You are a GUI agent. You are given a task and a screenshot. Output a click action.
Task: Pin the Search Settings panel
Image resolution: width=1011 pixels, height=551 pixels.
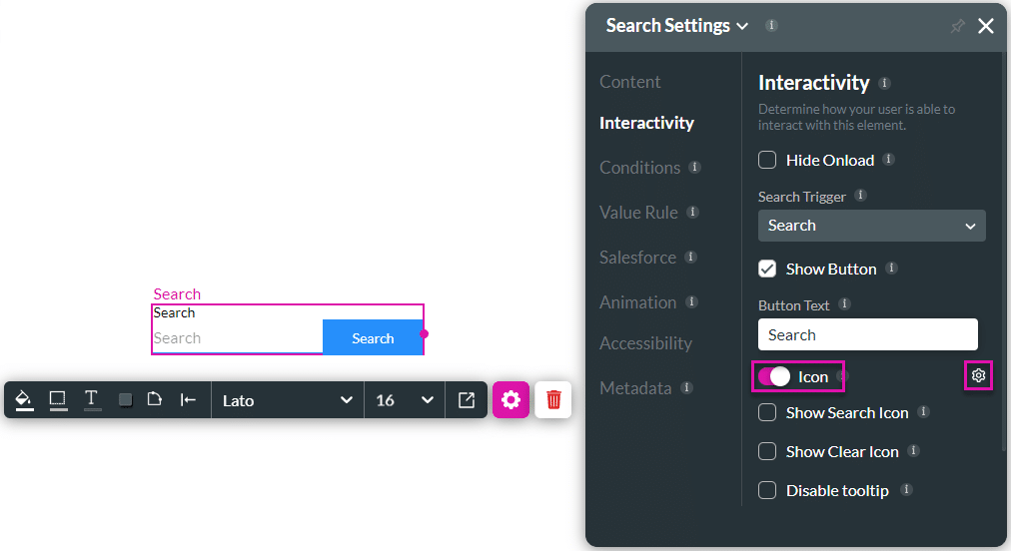click(957, 27)
